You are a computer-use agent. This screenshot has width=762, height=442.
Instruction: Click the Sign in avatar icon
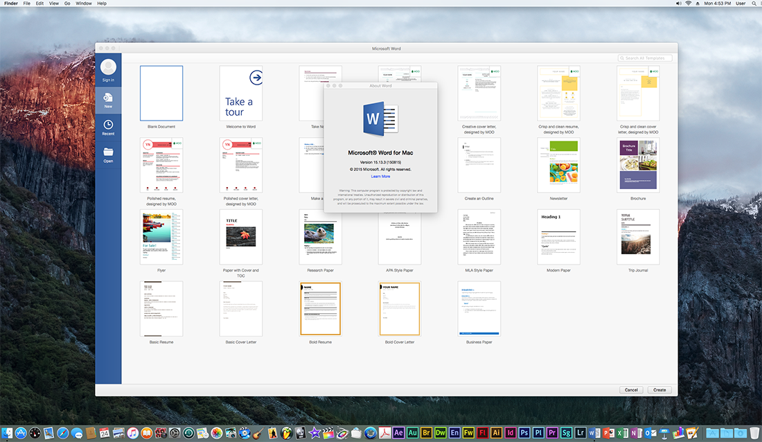[x=108, y=67]
